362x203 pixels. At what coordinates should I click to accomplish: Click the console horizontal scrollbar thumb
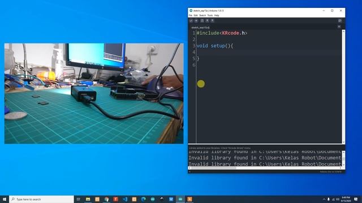click(x=214, y=168)
